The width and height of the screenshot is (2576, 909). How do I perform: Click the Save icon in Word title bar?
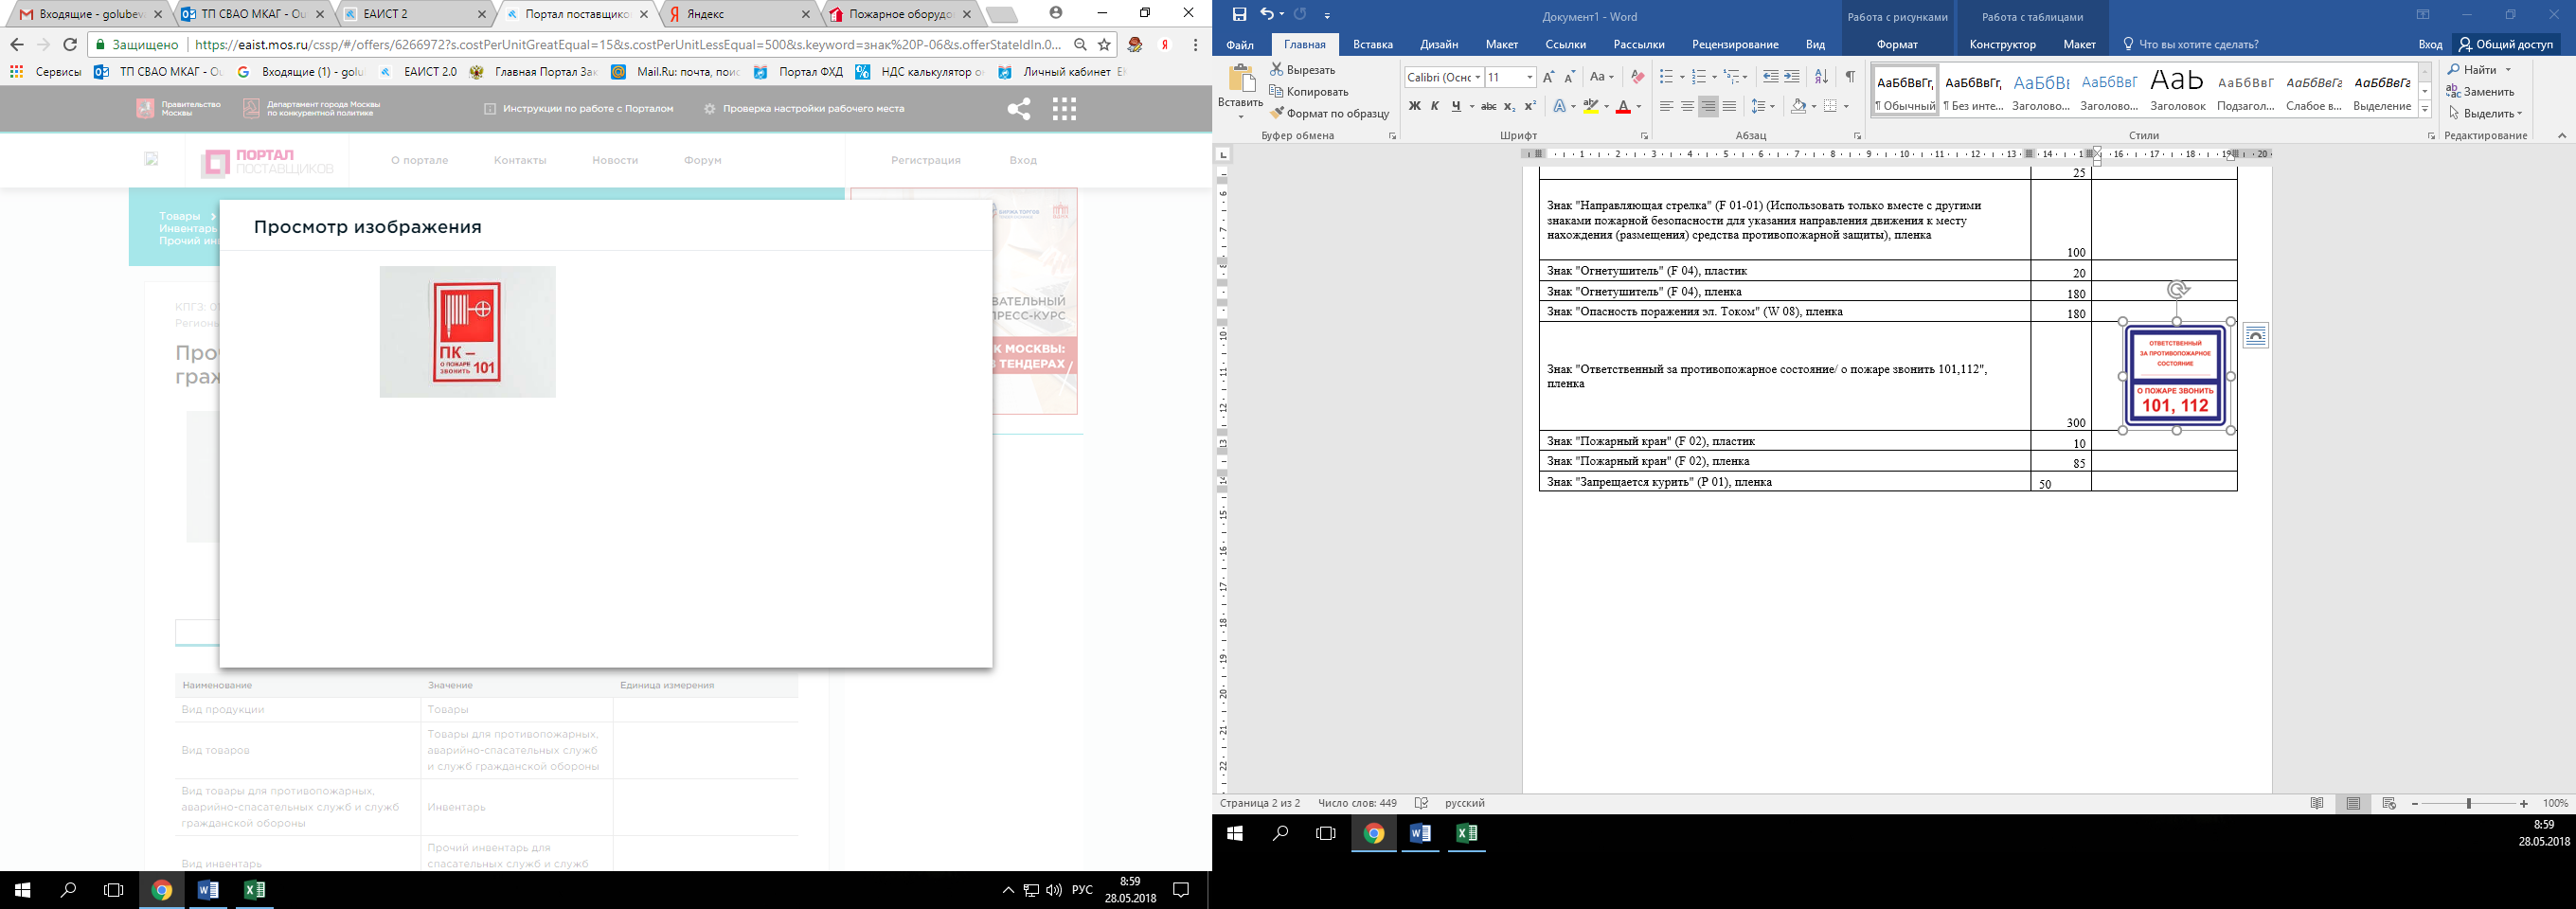point(1240,15)
